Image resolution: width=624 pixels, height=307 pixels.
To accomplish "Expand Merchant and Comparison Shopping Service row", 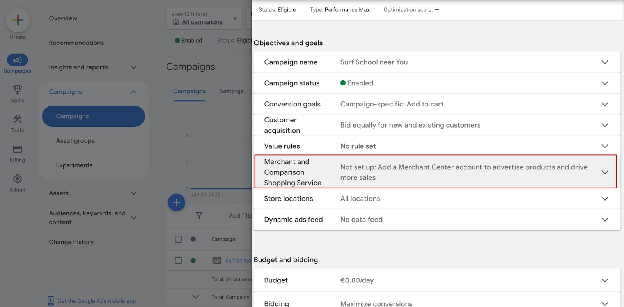I will pyautogui.click(x=604, y=172).
